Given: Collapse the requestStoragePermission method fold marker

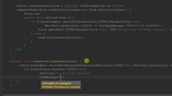Looking at the screenshot, I should click(2, 61).
